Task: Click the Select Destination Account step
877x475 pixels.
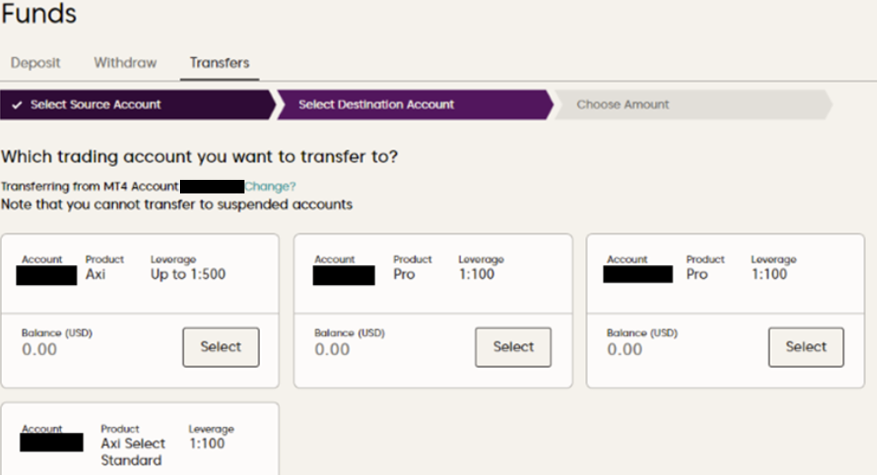Action: pyautogui.click(x=376, y=104)
